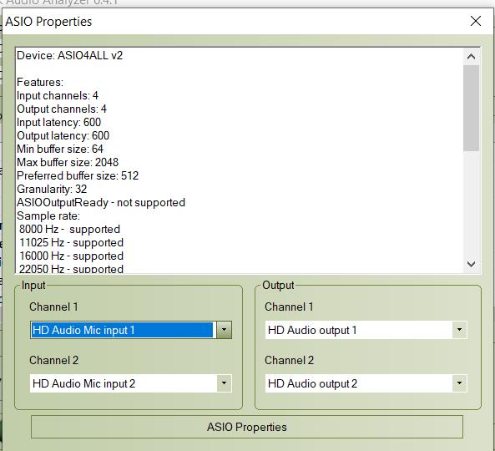The height and width of the screenshot is (451, 495).
Task: Click the 'Features:' heading line
Action: [x=40, y=82]
